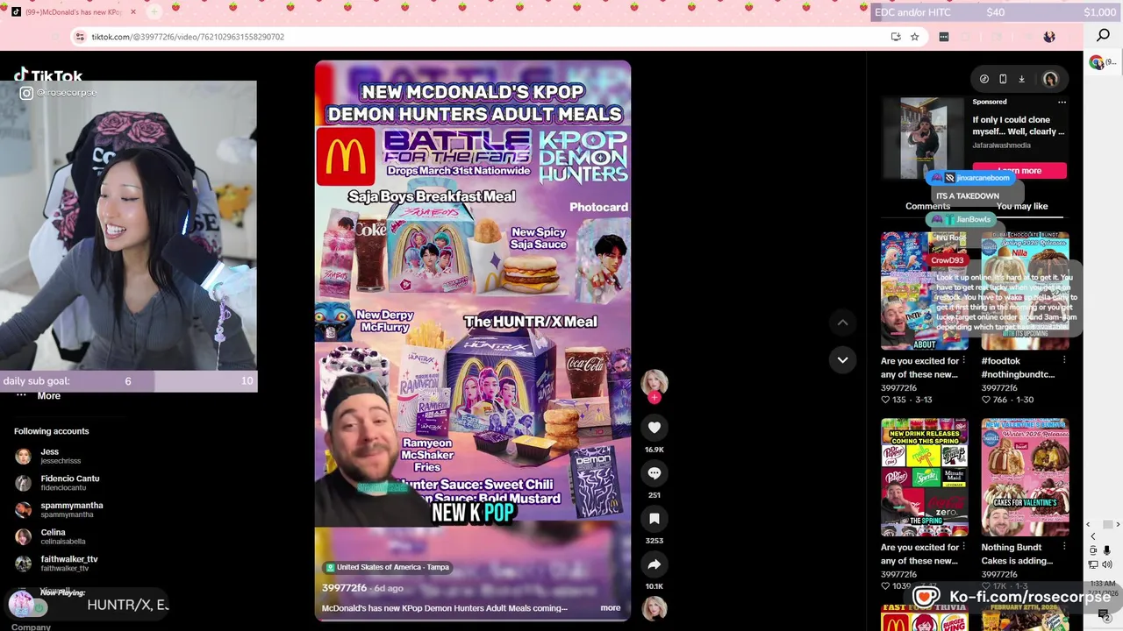
Task: Click the TikTok logo in the sidebar
Action: [48, 75]
